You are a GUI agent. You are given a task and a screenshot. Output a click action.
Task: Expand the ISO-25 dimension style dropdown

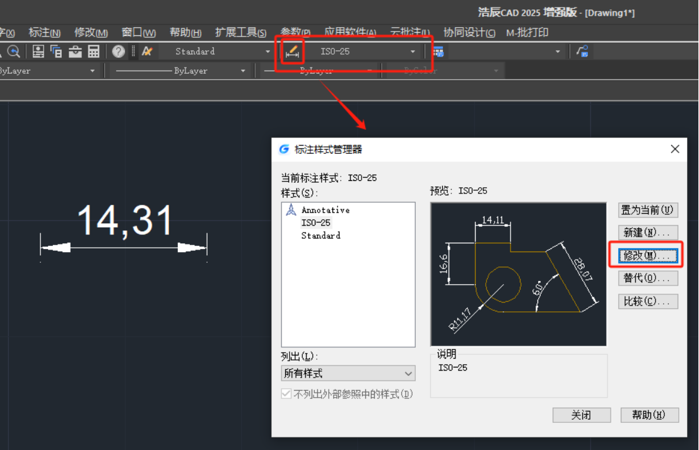coord(413,52)
